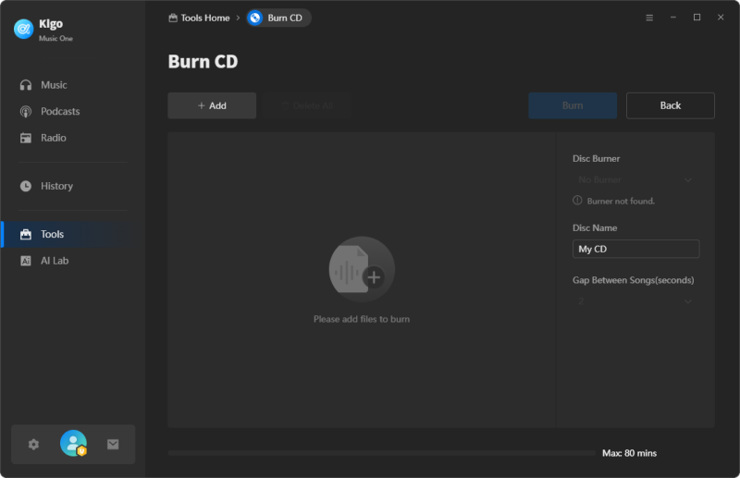This screenshot has height=478, width=740.
Task: Select Tools in the sidebar
Action: click(73, 234)
